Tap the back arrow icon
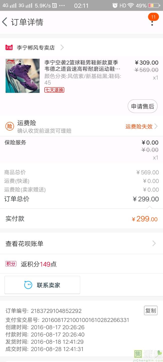 coord(5,22)
